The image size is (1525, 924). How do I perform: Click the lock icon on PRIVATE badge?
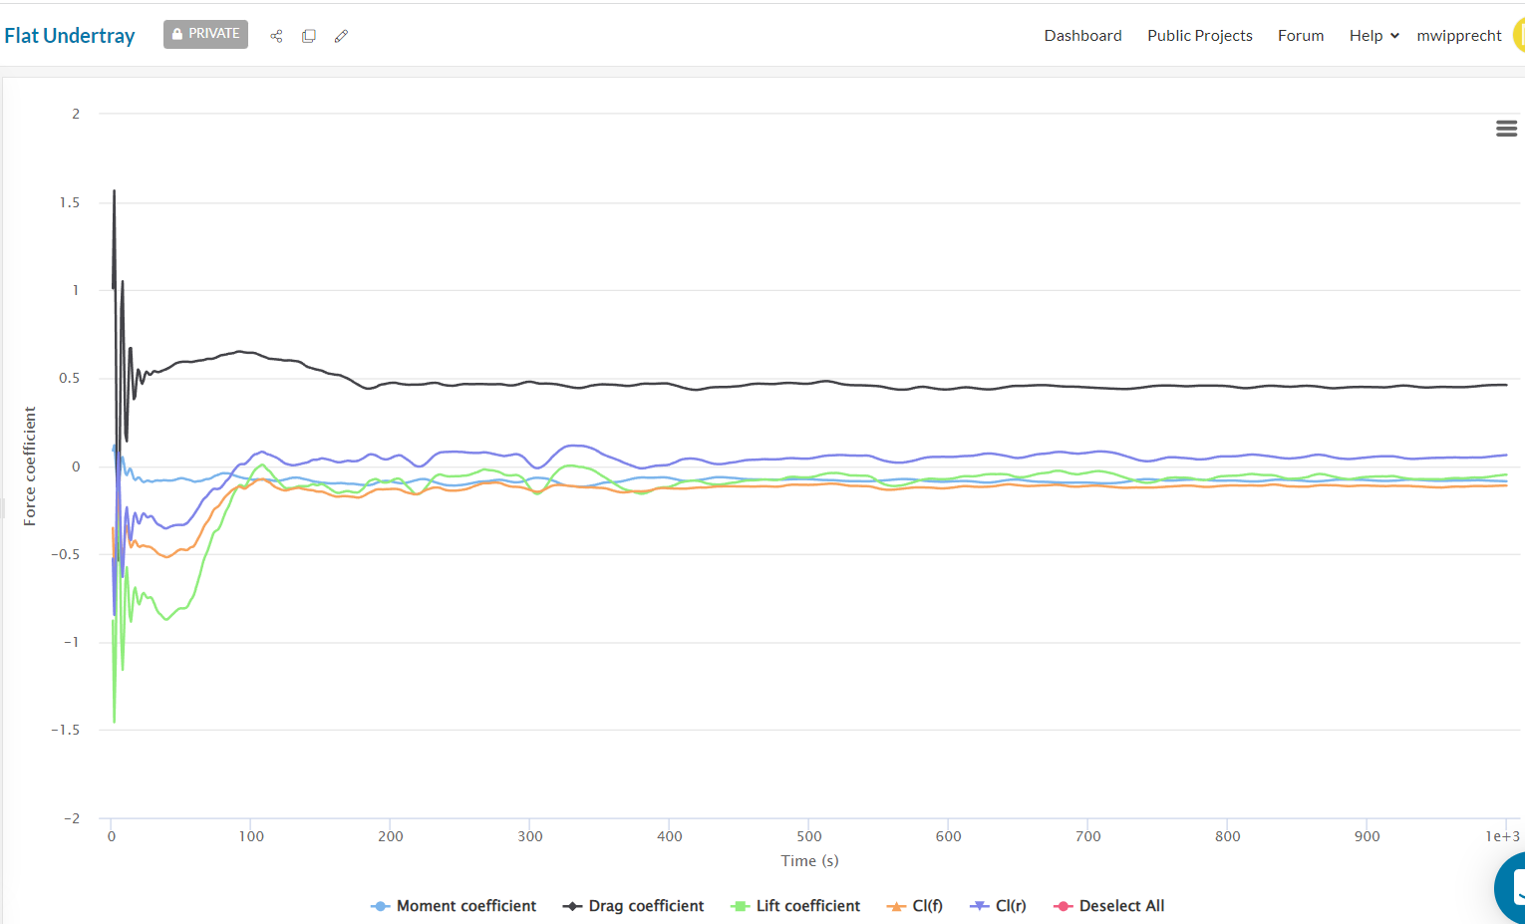click(x=177, y=34)
